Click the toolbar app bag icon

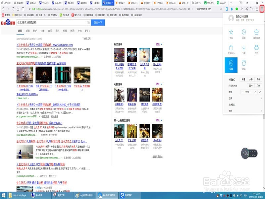pyautogui.click(x=257, y=9)
